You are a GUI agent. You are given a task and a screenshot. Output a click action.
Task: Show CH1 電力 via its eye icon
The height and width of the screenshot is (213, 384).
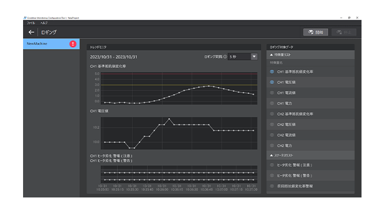pyautogui.click(x=272, y=103)
